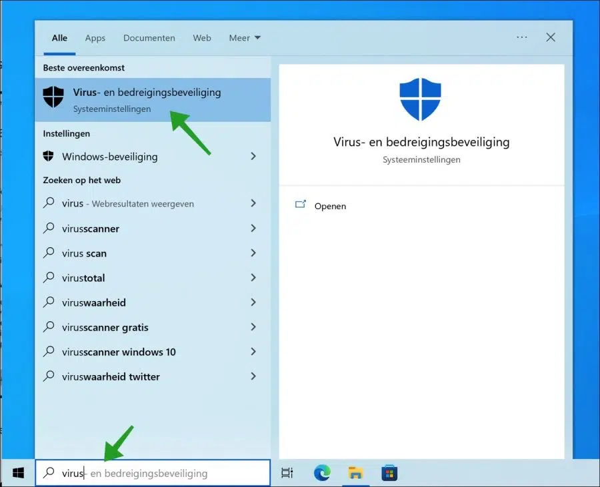Switch to the Apps tab
Viewport: 600px width, 487px height.
tap(95, 38)
